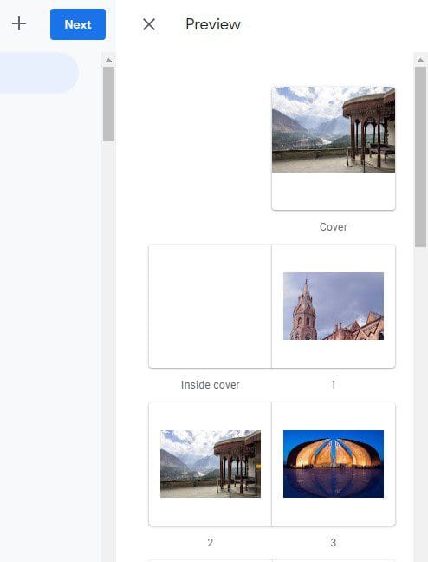Select the Cover page mountain photo

click(x=333, y=129)
